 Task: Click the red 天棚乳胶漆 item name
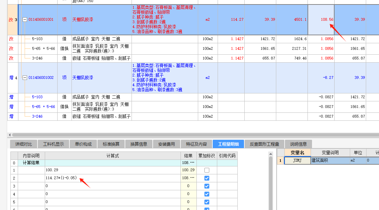tap(83, 19)
